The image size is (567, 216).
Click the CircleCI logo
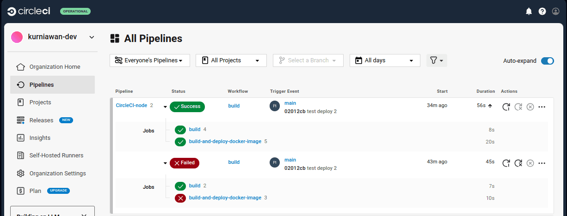29,11
